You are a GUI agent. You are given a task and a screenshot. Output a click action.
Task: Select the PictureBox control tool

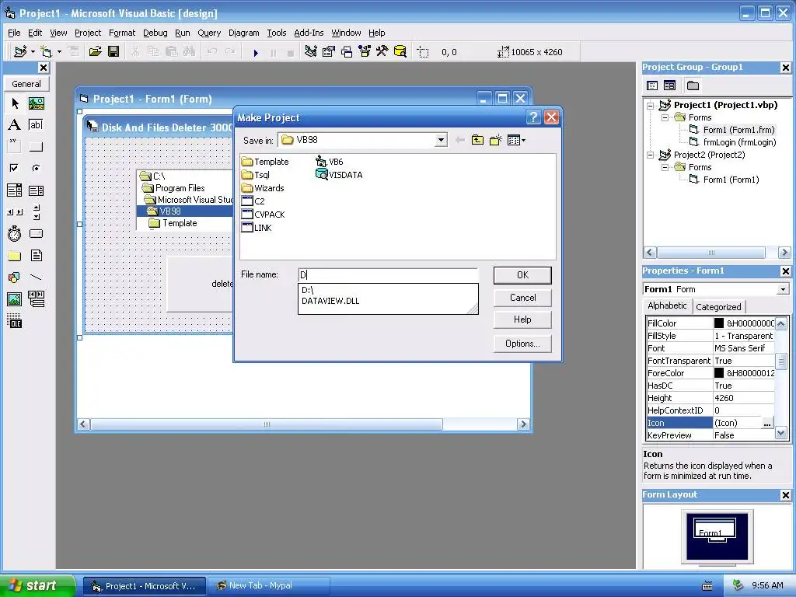click(x=36, y=103)
